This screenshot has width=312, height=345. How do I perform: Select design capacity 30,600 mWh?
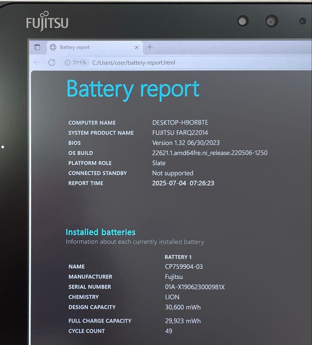183,307
